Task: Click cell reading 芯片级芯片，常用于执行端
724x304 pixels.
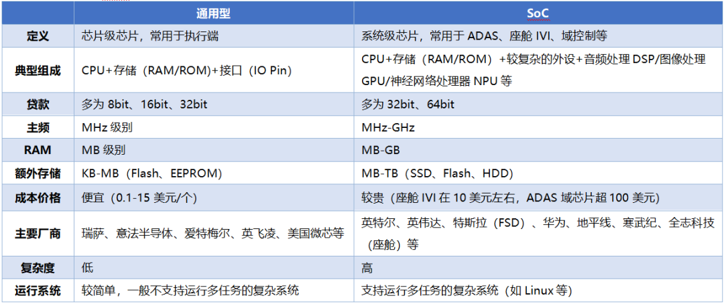Action: [x=214, y=35]
